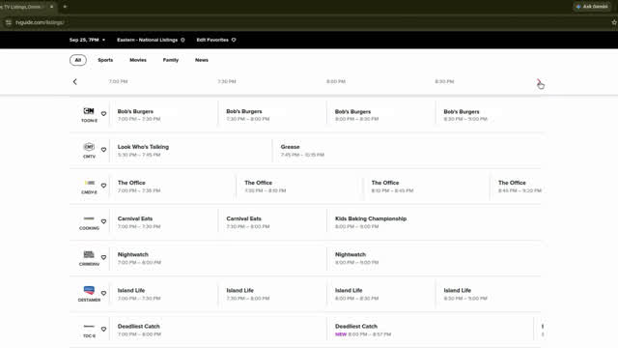Favorite the TOON-E channel heart
This screenshot has width=618, height=348.
tap(103, 114)
